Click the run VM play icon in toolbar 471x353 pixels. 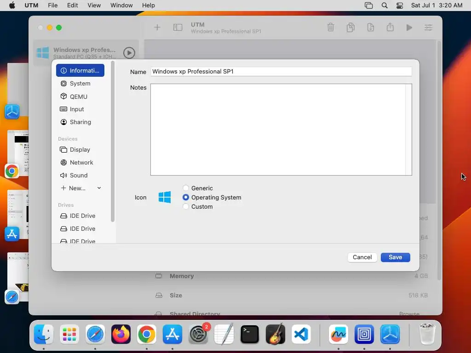coord(409,28)
